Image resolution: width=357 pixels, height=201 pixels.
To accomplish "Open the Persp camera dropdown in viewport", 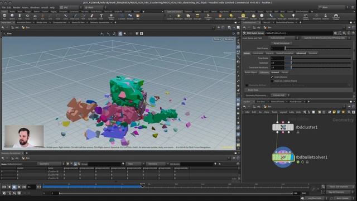I will 217,39.
